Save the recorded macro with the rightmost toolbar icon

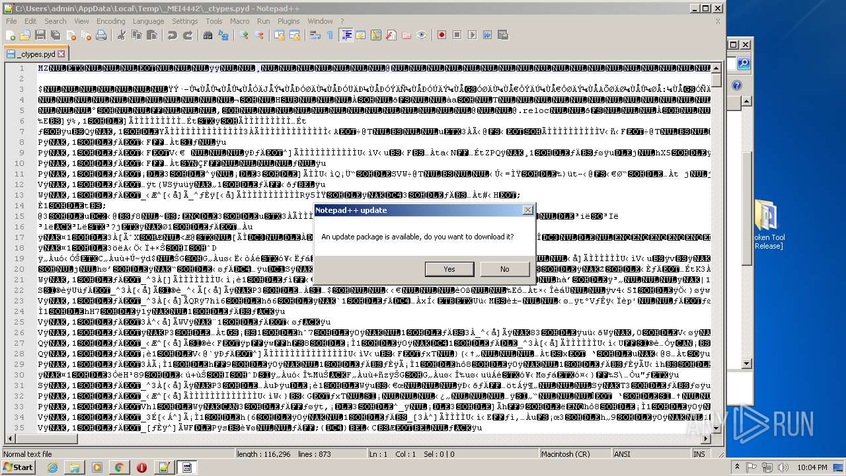(x=503, y=35)
